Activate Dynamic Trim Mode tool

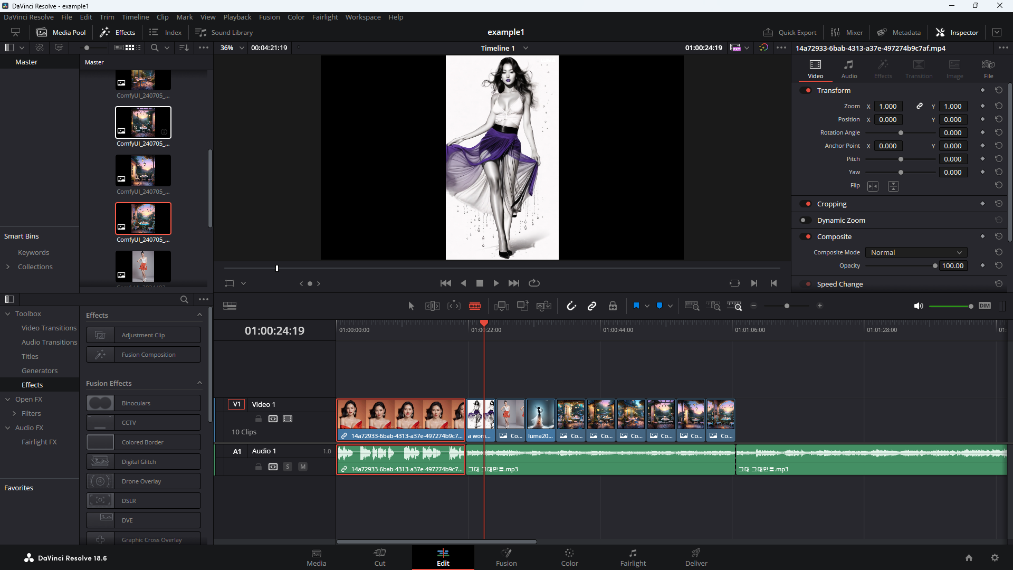[x=454, y=306]
